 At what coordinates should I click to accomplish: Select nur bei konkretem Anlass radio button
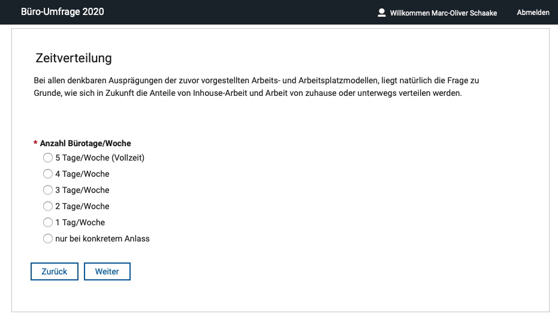pyautogui.click(x=48, y=239)
